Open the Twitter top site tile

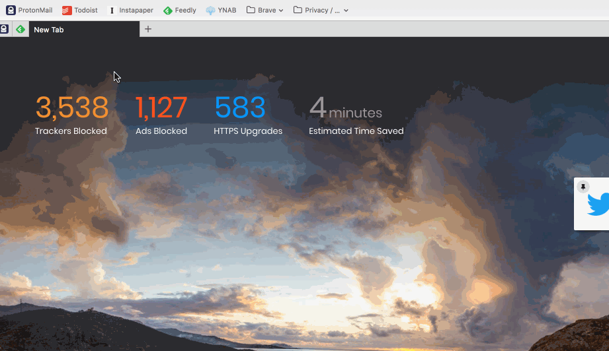pos(592,204)
